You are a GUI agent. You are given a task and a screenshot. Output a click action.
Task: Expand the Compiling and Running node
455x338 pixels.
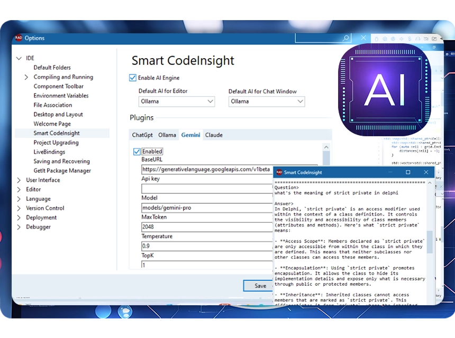pos(26,77)
